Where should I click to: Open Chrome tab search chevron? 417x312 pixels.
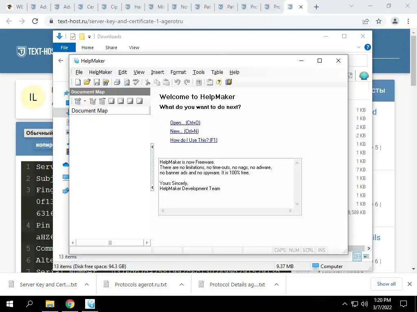point(351,6)
